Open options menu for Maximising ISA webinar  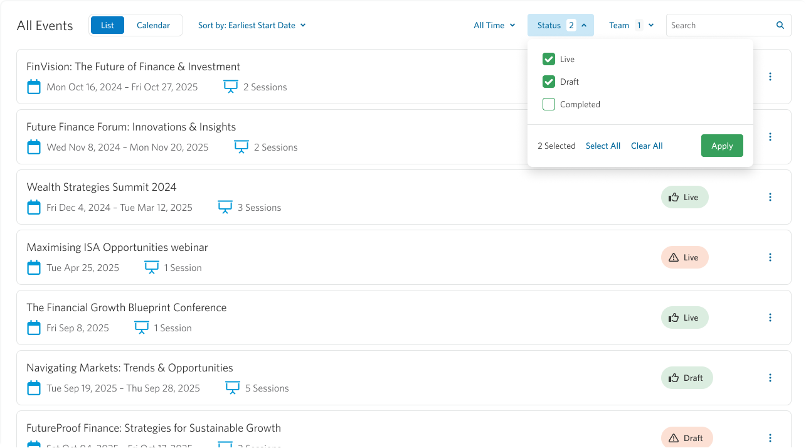tap(770, 257)
